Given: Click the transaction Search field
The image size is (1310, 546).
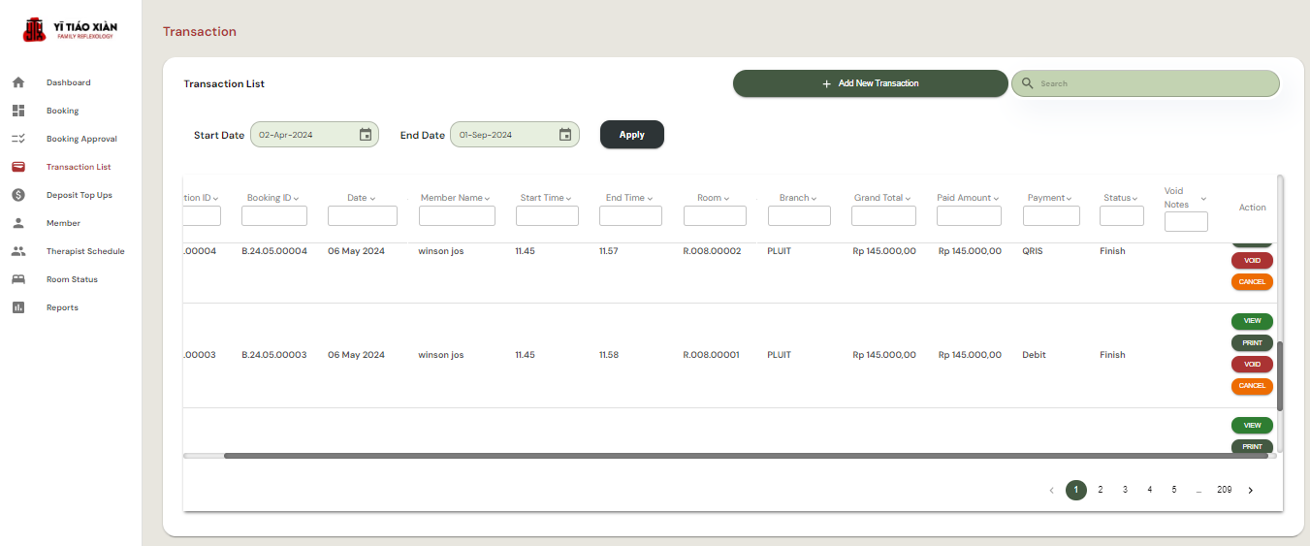Looking at the screenshot, I should [x=1154, y=83].
